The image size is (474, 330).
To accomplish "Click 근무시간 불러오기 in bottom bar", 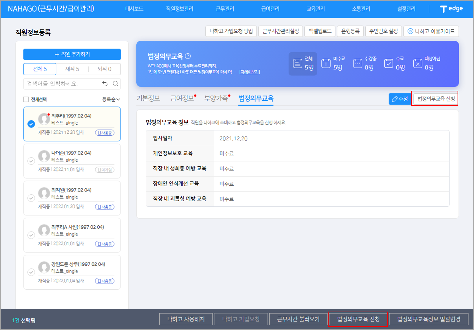I will tap(298, 319).
